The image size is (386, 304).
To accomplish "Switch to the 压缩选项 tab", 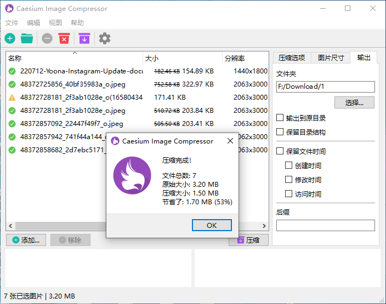I will click(292, 58).
